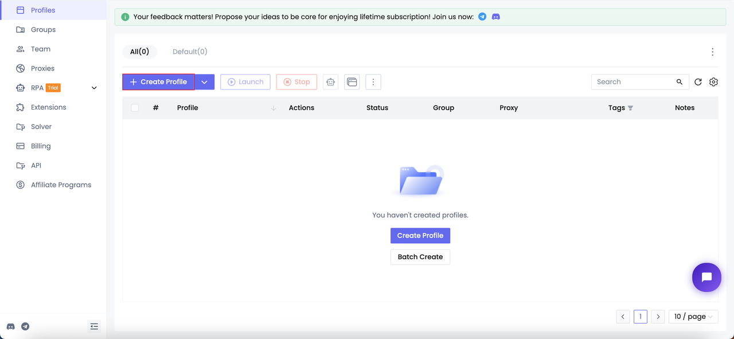Screen dimensions: 734x339
Task: Expand the RPA sidebar submenu
Action: pyautogui.click(x=94, y=88)
